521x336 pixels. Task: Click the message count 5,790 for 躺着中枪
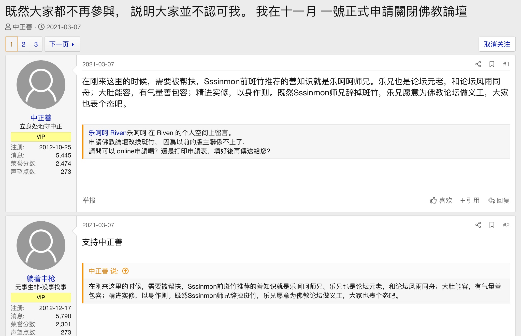point(63,316)
